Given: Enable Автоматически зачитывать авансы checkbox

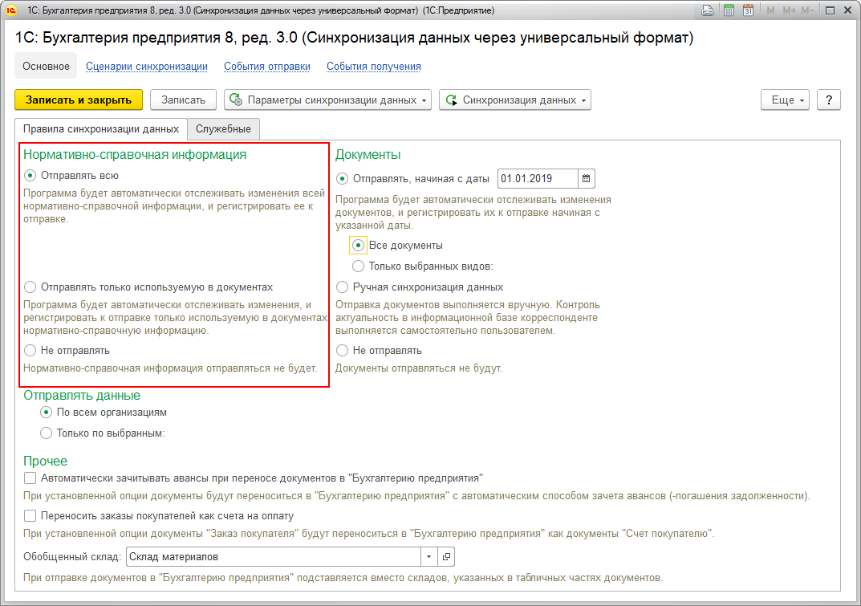Looking at the screenshot, I should click(30, 478).
